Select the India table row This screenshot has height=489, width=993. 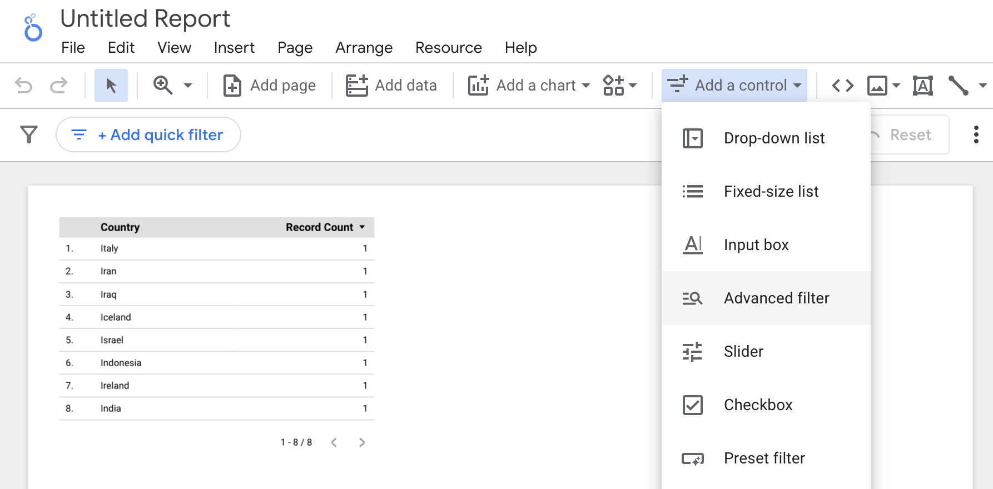(217, 408)
